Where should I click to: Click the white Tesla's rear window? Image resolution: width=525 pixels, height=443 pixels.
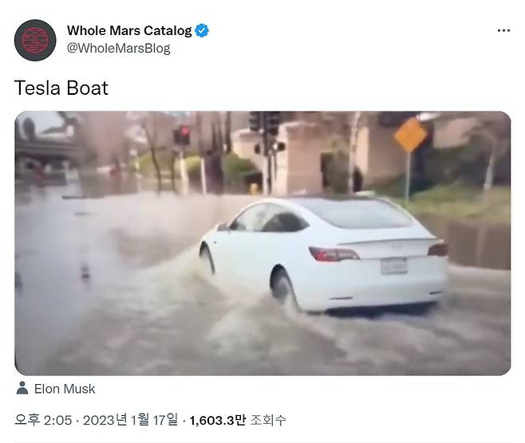(358, 213)
